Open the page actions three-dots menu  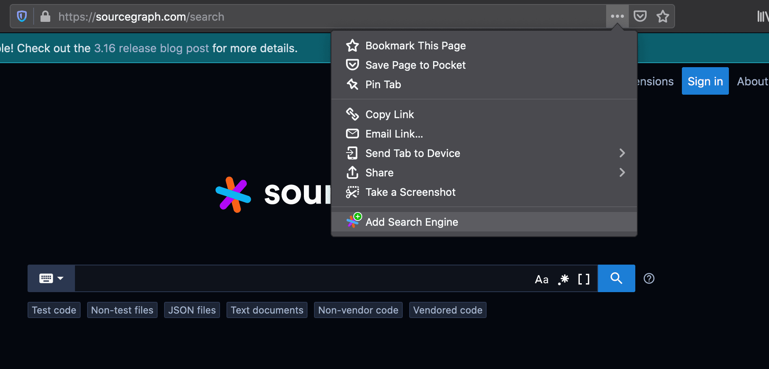tap(617, 16)
